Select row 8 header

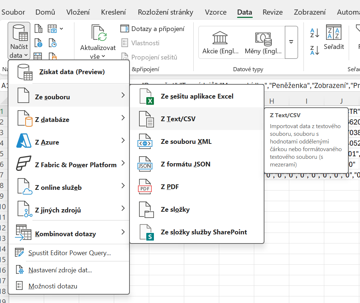tap(3, 185)
